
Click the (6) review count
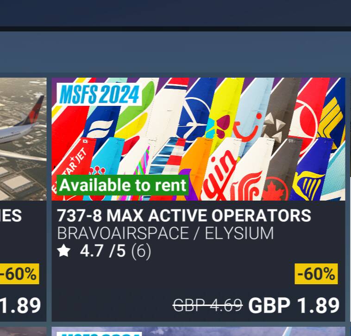tap(141, 251)
